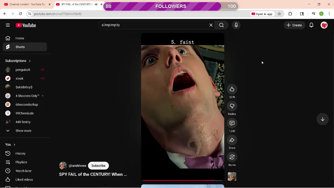Pause the Short by clicking the video
Viewport: 334px width, 188px height.
[183, 107]
